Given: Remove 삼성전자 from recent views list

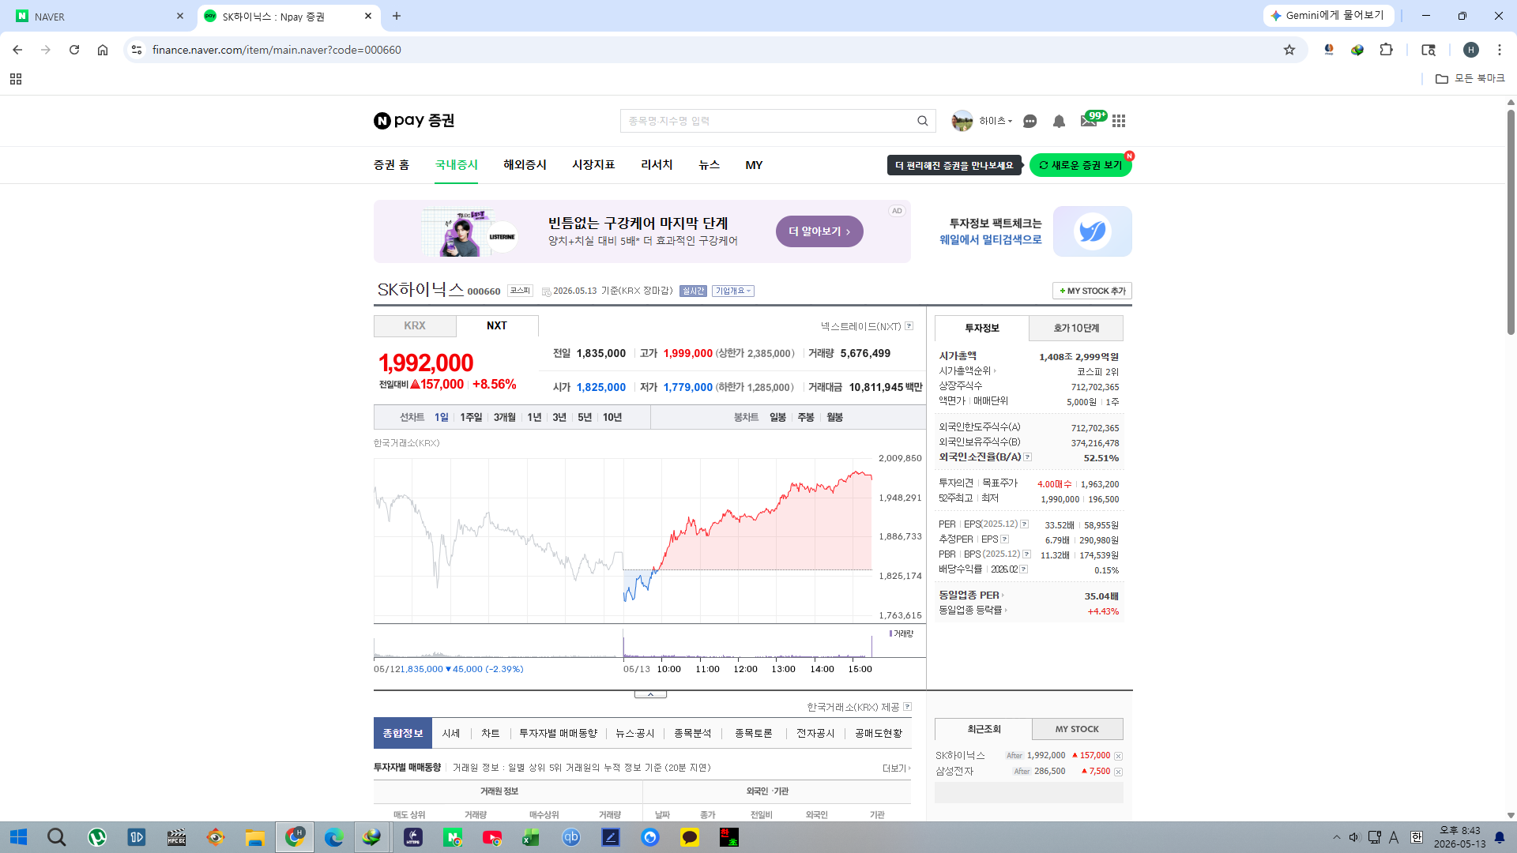Looking at the screenshot, I should click(1118, 772).
